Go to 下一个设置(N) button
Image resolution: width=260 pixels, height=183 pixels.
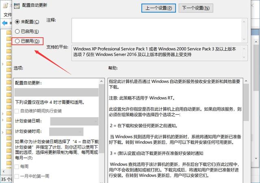pyautogui.click(x=196, y=8)
